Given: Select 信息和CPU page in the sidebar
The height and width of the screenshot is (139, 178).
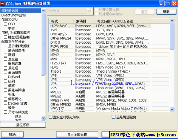Looking at the screenshot, I should pos(9,20).
